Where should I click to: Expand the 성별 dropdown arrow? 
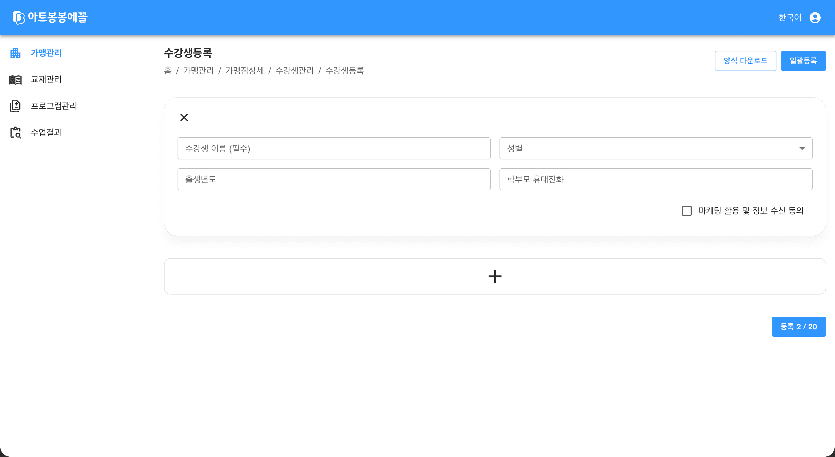802,149
